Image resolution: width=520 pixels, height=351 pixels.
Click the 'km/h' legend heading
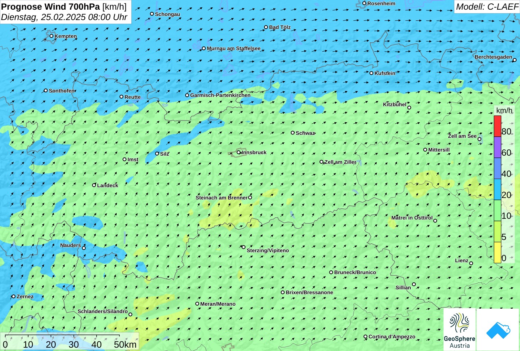click(504, 110)
